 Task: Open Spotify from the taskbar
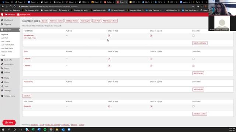pos(45,129)
